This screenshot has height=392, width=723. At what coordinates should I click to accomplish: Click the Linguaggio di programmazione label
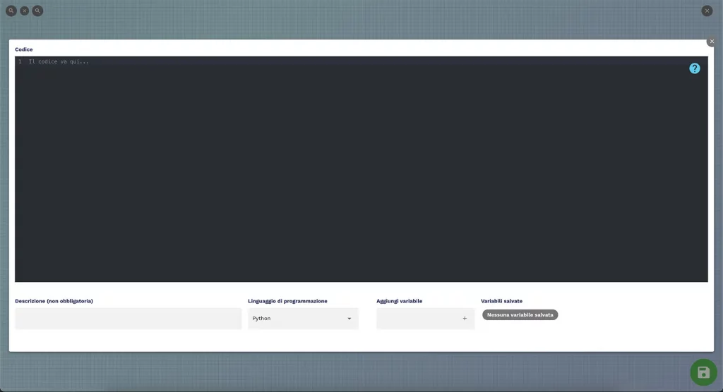(x=288, y=301)
